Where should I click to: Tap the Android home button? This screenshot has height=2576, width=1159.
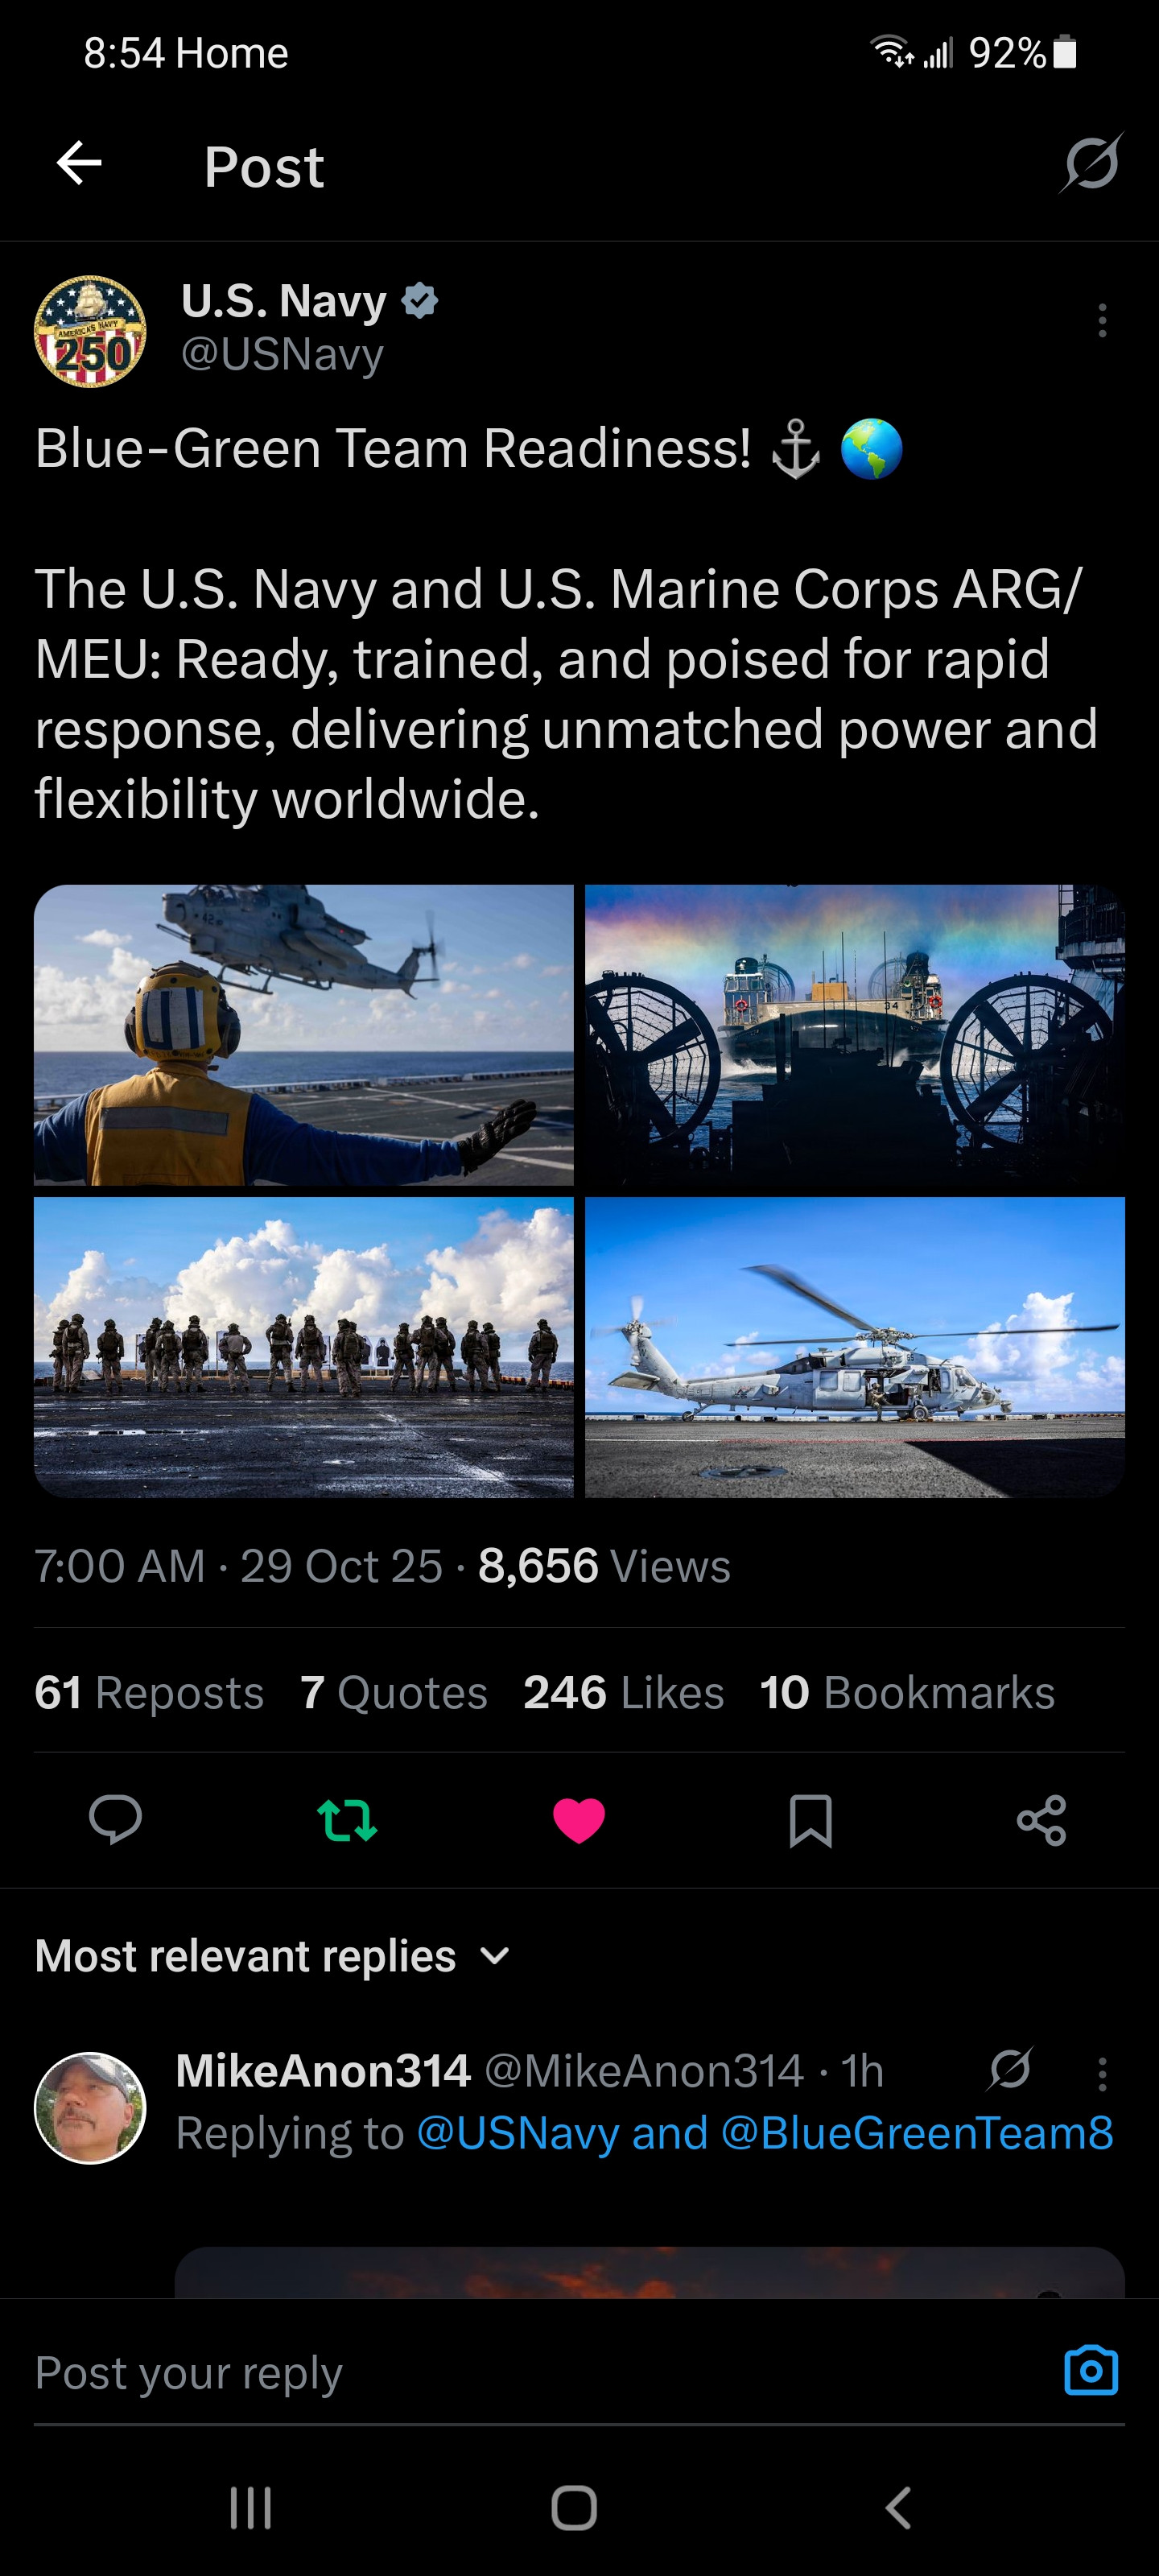coord(574,2508)
